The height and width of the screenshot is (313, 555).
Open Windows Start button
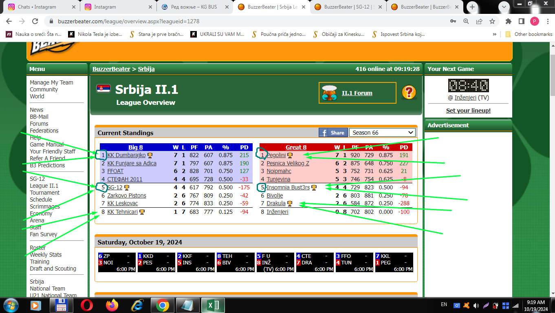[10, 305]
